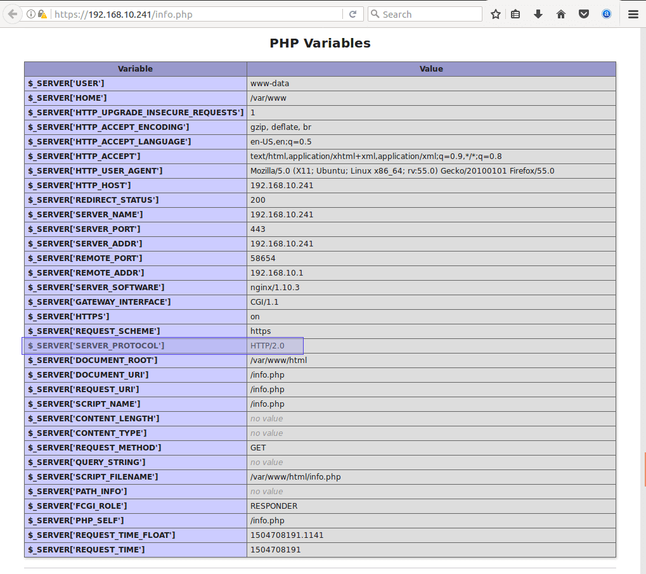
Task: Click the page scrollbar thumb on right edge
Action: pyautogui.click(x=645, y=469)
